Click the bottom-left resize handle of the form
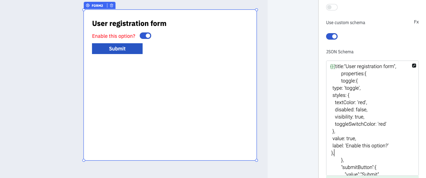Image resolution: width=426 pixels, height=178 pixels. 84,160
